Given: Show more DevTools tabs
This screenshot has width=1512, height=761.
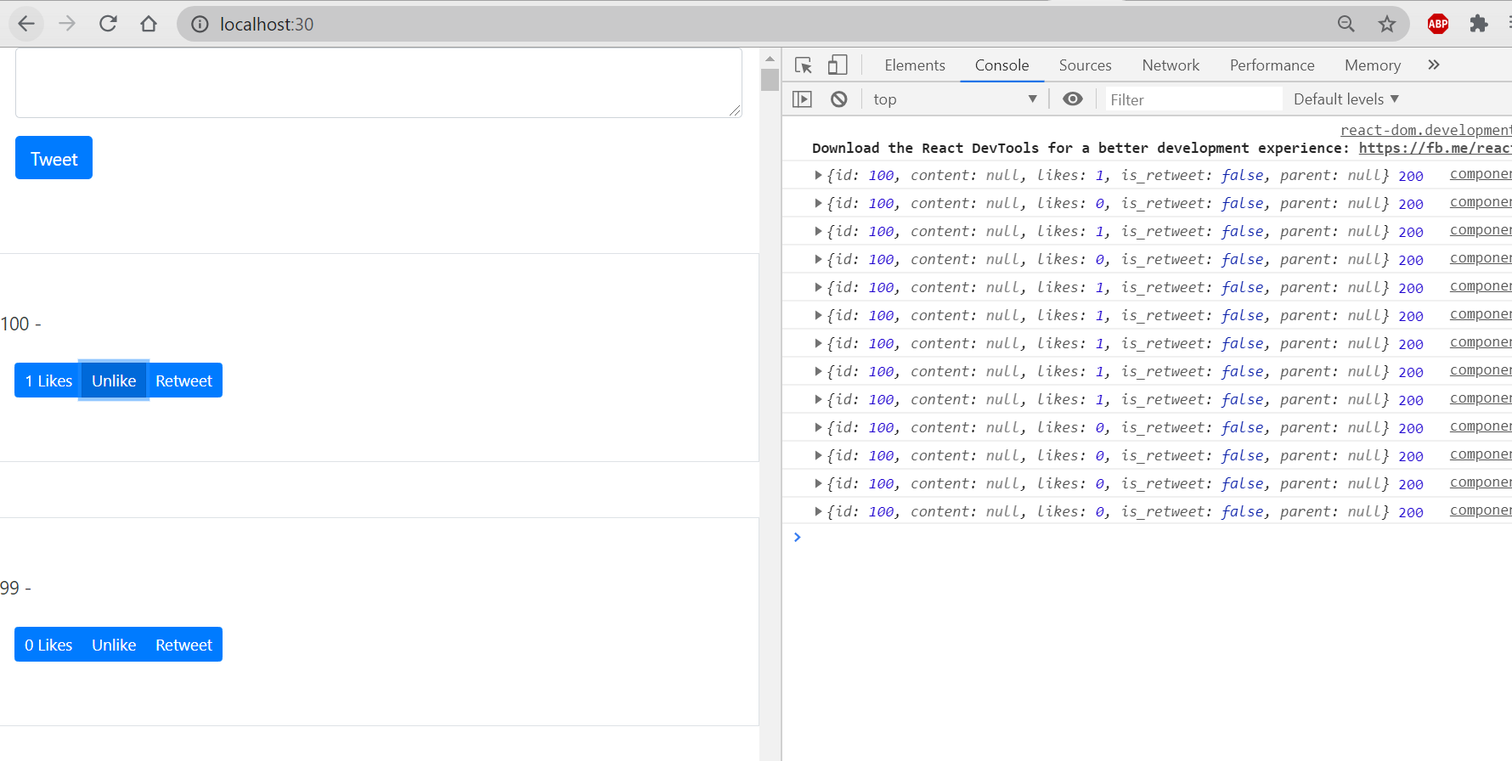Looking at the screenshot, I should pos(1434,65).
